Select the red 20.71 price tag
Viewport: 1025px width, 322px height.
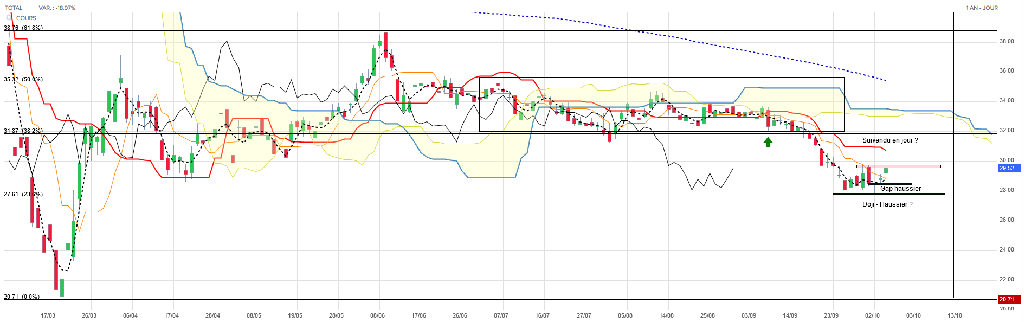[x=1009, y=299]
